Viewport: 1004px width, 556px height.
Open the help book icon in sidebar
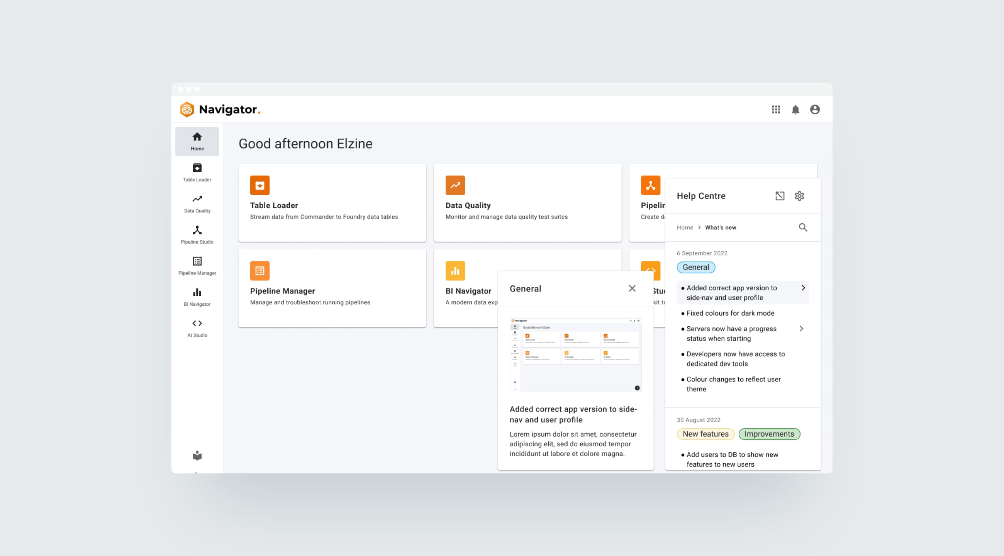click(197, 455)
